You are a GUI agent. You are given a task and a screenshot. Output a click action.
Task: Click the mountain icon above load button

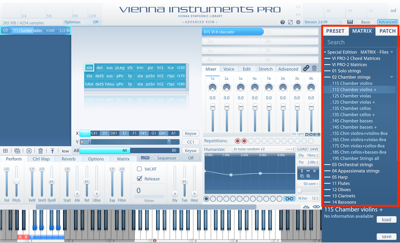306,207
